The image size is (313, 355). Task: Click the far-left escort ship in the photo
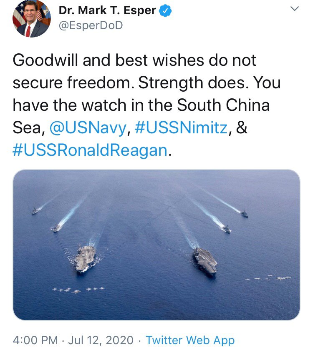click(36, 211)
